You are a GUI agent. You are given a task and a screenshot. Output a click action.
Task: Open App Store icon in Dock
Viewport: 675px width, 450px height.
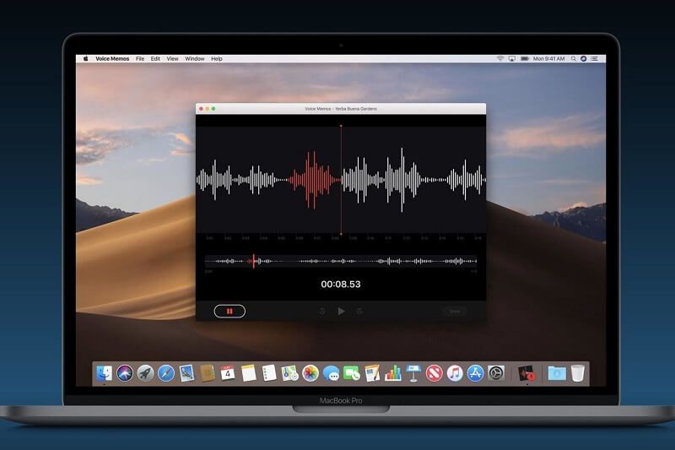pos(475,373)
